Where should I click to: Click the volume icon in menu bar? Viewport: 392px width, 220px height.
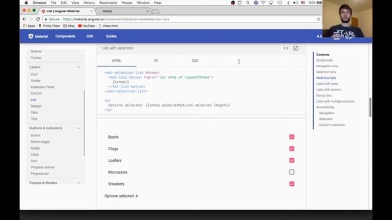tap(295, 2)
